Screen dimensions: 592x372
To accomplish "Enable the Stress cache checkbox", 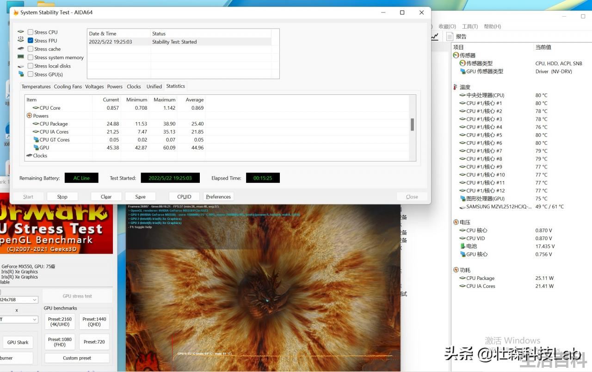I will click(31, 49).
